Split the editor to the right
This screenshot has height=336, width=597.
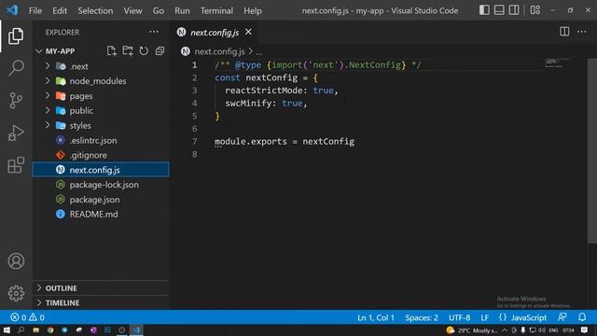click(x=564, y=32)
